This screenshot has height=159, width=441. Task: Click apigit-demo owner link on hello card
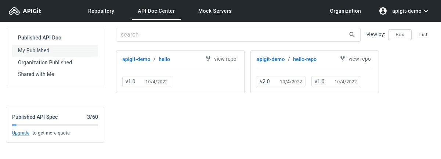point(136,59)
